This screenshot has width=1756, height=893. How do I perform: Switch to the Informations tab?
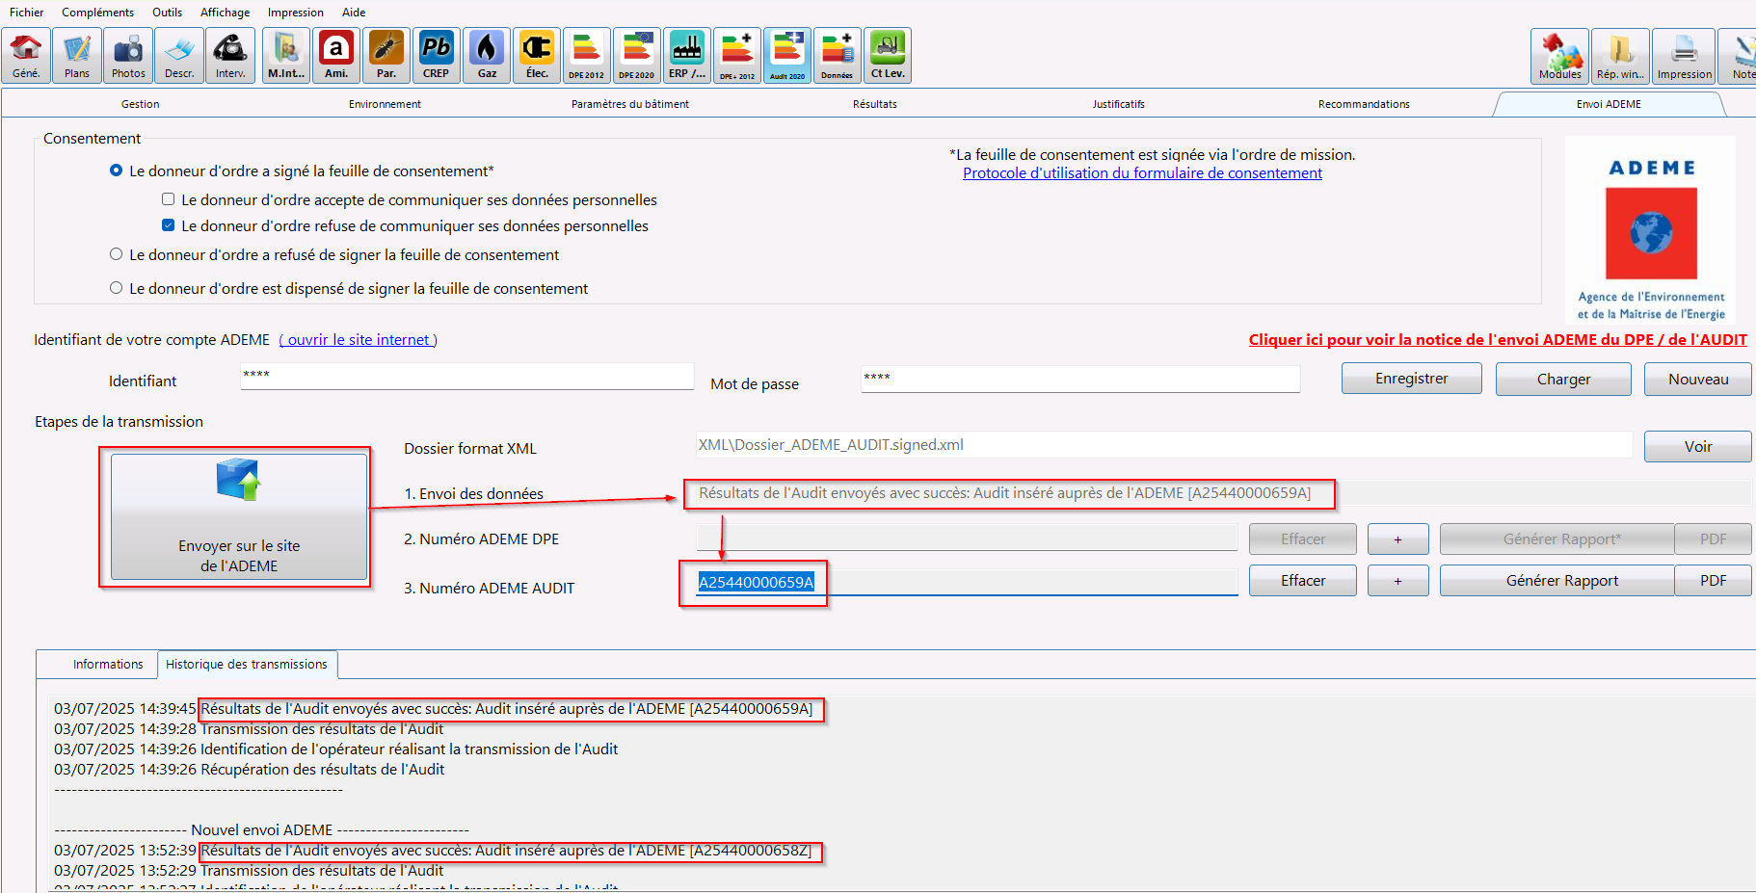point(108,665)
